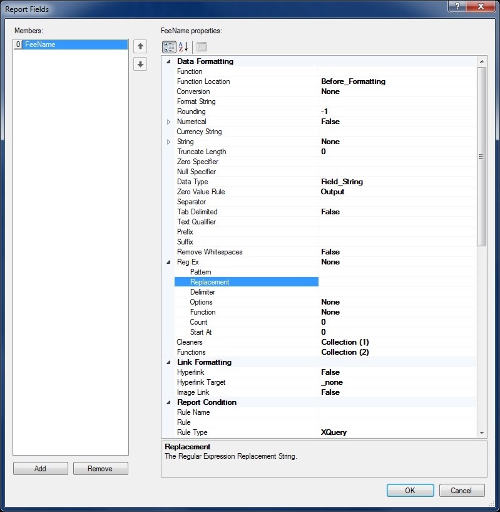Expand the Numerical property

pos(168,122)
